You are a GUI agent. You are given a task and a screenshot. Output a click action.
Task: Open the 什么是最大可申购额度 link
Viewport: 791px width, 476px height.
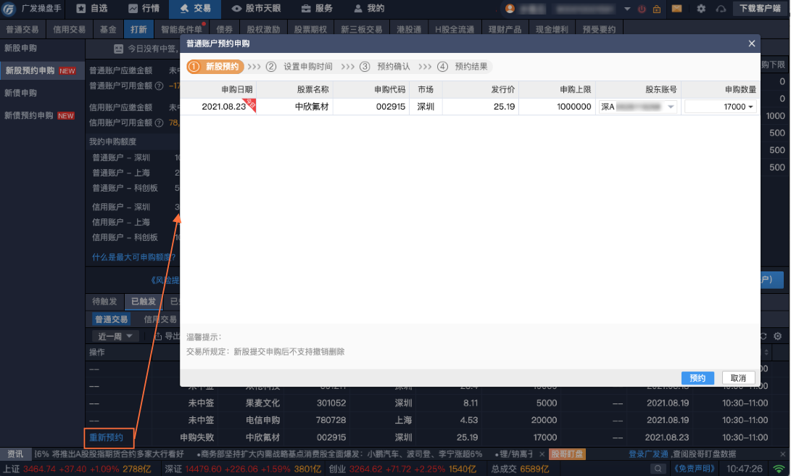click(133, 258)
